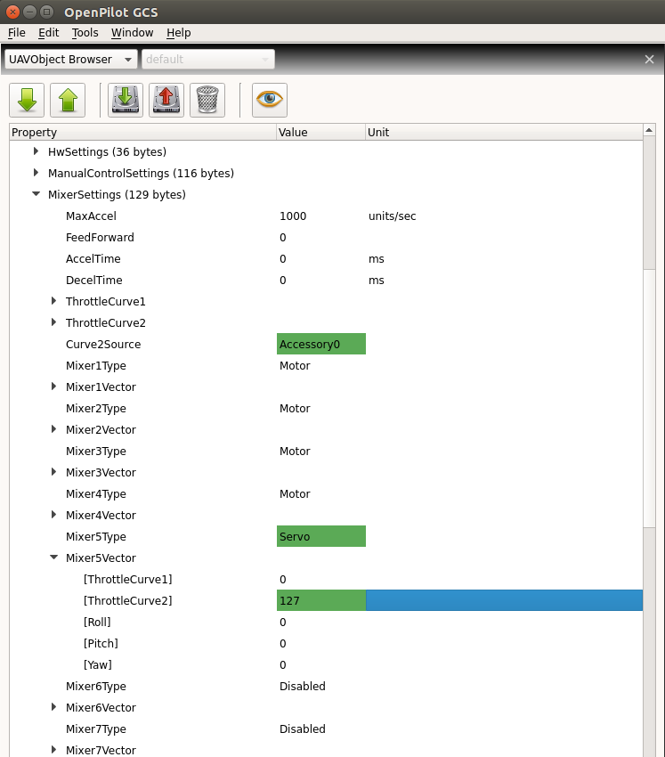The image size is (665, 757).
Task: Toggle the eye view options icon
Action: (270, 100)
